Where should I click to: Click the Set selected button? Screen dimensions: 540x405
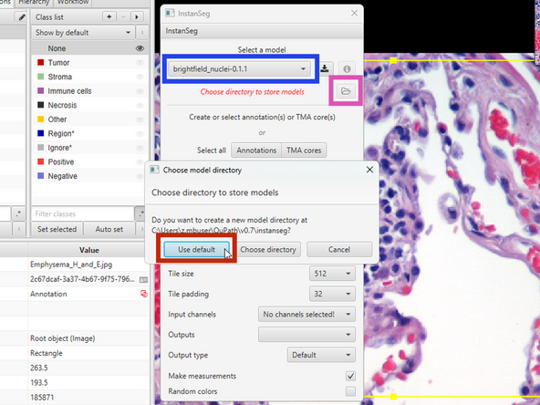[x=57, y=229]
